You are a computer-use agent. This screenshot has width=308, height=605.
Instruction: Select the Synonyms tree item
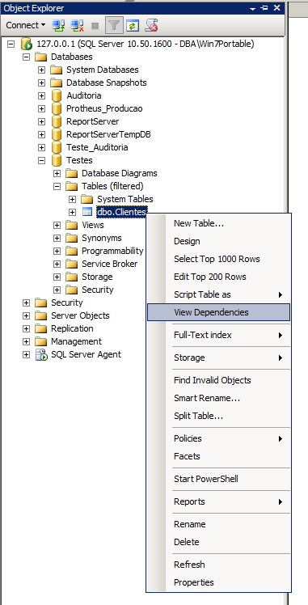click(x=102, y=238)
